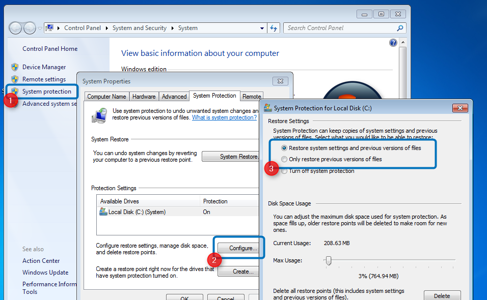Click the Back navigation arrow in Control Panel
The image size is (487, 300).
click(x=15, y=28)
